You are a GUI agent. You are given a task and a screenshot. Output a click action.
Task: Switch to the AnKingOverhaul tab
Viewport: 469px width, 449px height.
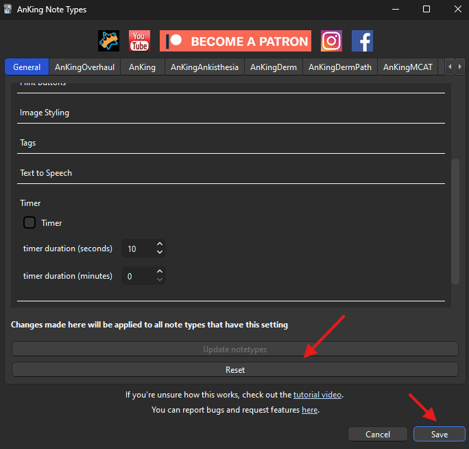pos(84,67)
